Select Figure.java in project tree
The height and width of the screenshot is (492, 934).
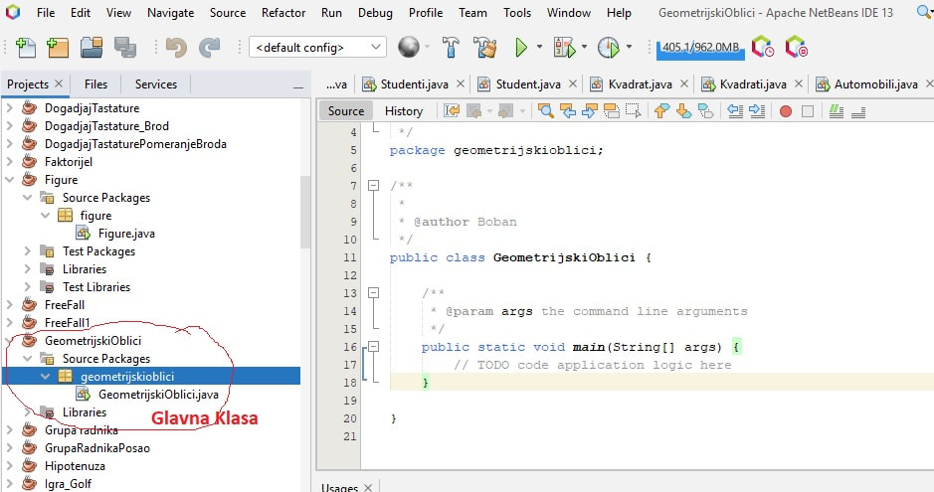[126, 234]
